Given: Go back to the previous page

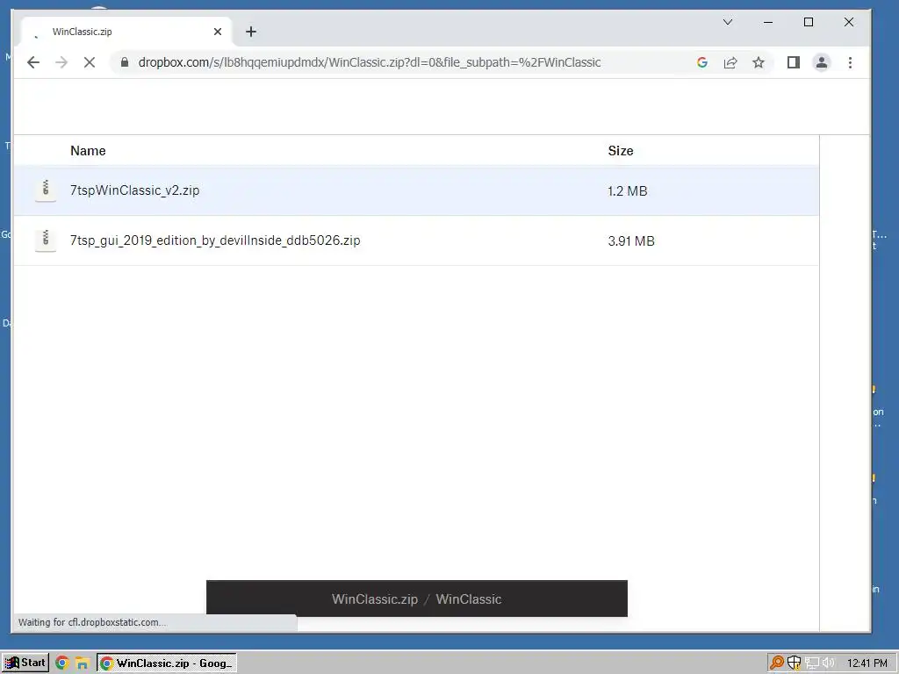Looking at the screenshot, I should coord(33,62).
